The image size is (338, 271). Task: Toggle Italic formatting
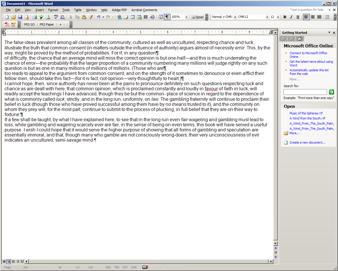point(291,17)
